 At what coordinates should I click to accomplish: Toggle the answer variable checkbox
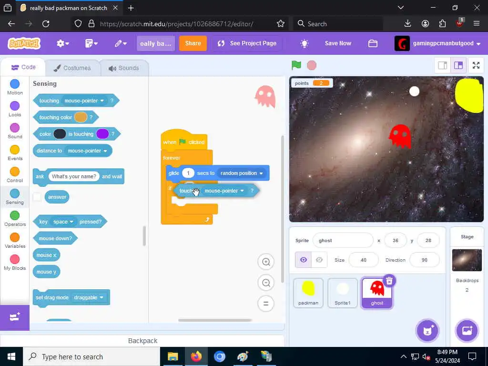37,197
